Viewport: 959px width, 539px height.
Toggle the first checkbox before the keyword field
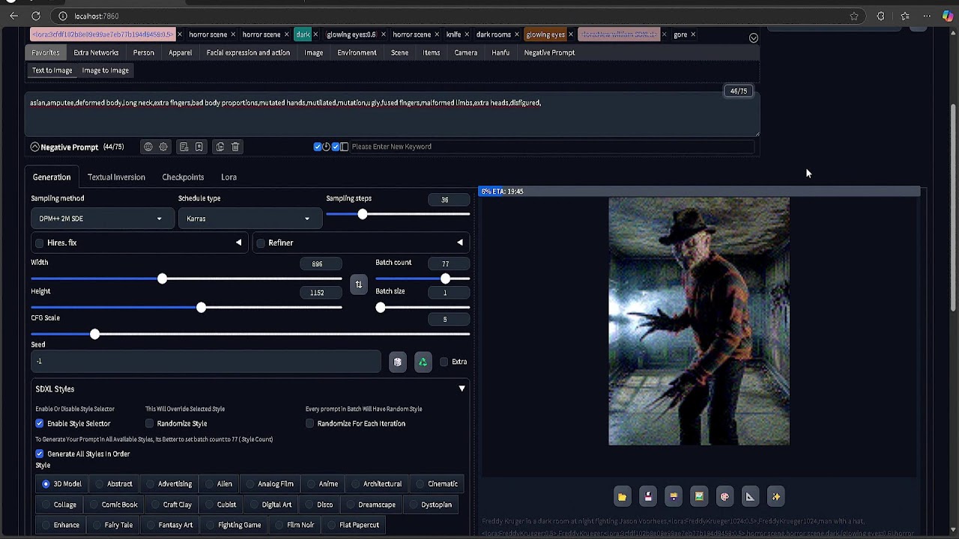coord(318,147)
